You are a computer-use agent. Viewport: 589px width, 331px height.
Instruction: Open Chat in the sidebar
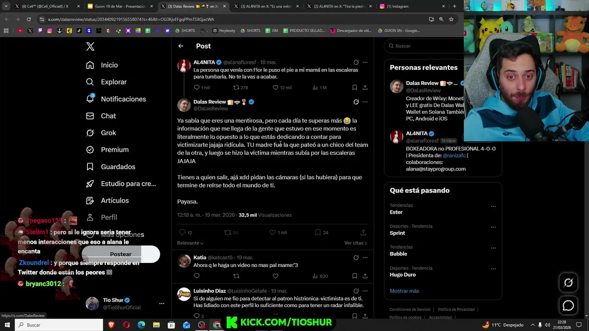101,116
